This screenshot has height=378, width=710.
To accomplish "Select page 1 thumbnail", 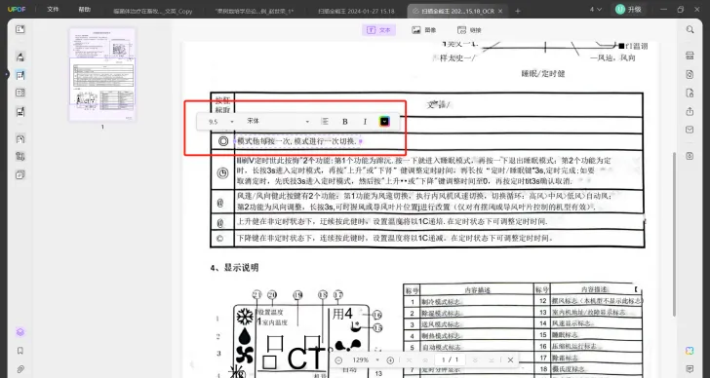I will click(102, 75).
